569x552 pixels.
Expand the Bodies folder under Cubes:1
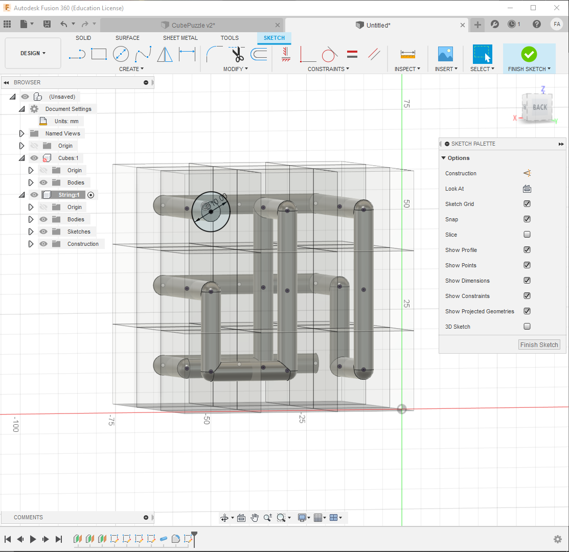pos(30,182)
